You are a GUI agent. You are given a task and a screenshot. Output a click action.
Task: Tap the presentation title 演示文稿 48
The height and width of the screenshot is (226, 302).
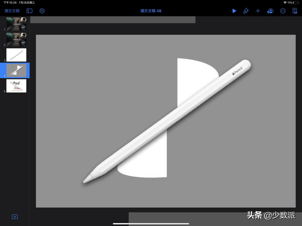[151, 11]
